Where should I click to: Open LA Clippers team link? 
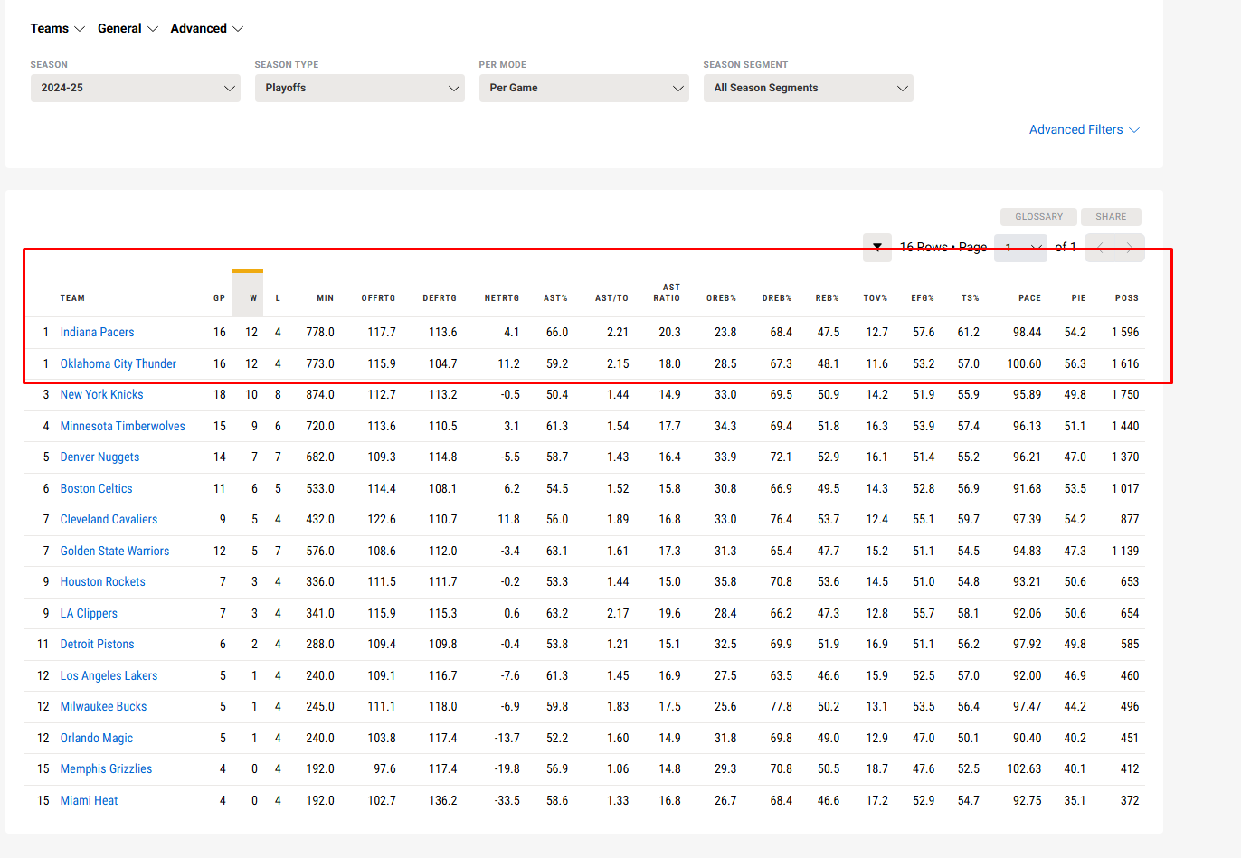click(89, 613)
